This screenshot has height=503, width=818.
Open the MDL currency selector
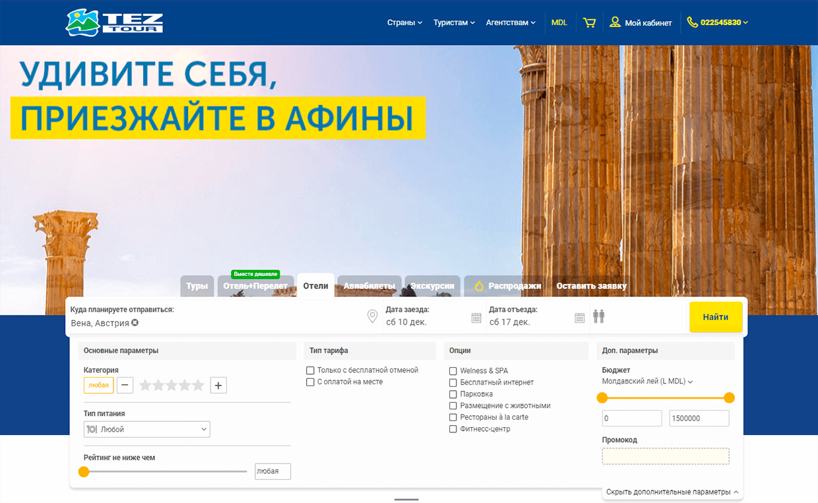tap(559, 22)
